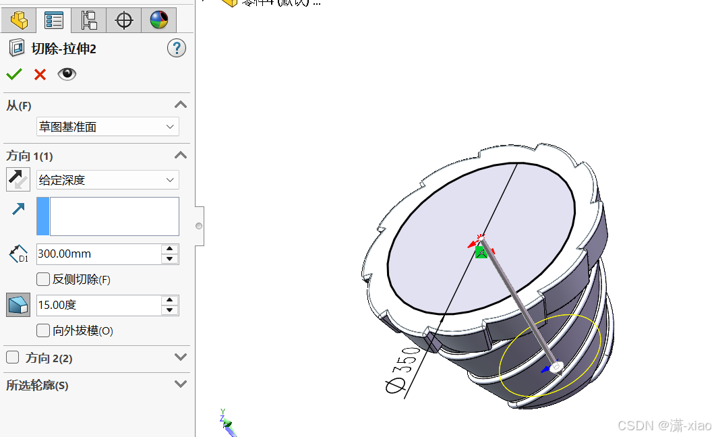Open the 给定深度 end condition dropdown

(107, 180)
